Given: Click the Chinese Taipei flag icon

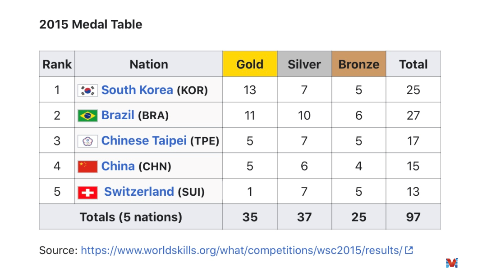Looking at the screenshot, I should click(87, 141).
